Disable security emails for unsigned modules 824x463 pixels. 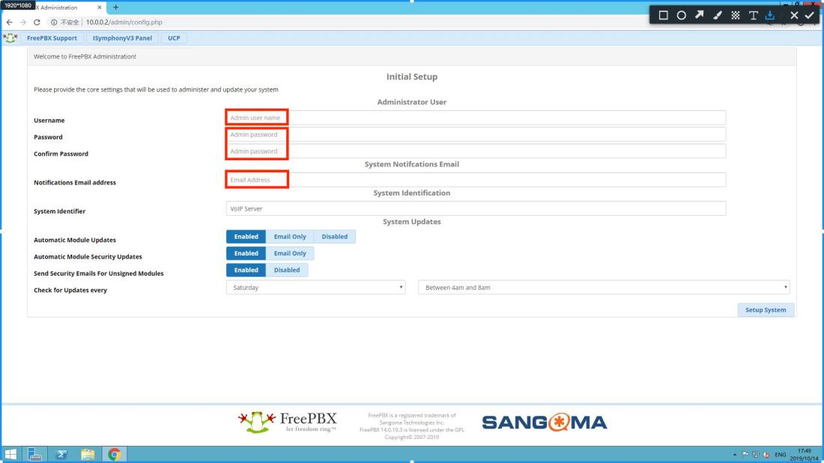[x=286, y=270]
